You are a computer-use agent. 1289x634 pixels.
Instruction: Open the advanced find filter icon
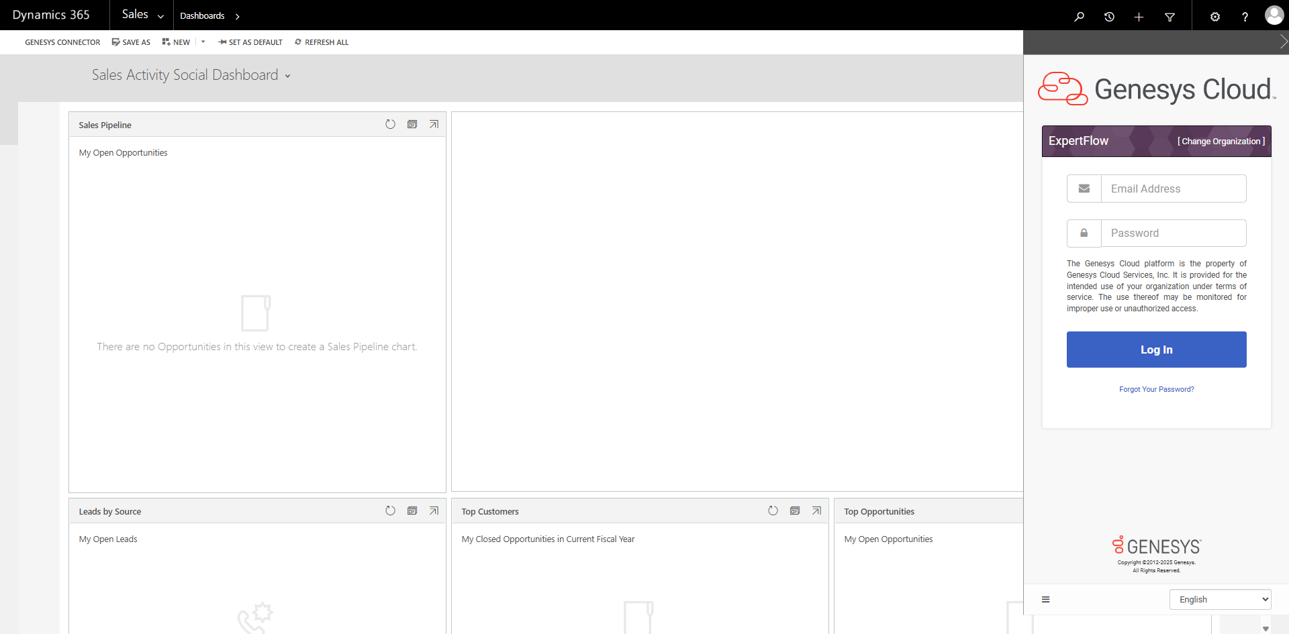click(x=1169, y=17)
